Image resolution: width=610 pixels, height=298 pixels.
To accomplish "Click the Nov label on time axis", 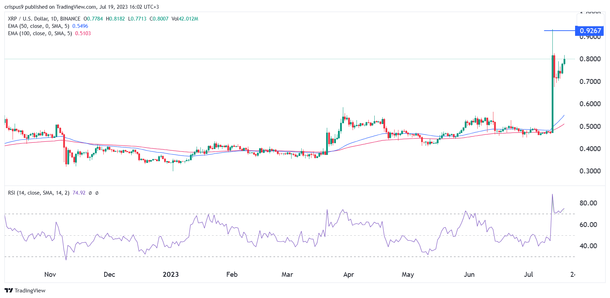I will coord(50,274).
